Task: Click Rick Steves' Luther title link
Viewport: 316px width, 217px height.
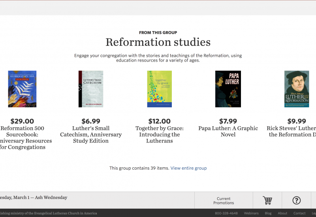Action: [x=291, y=131]
